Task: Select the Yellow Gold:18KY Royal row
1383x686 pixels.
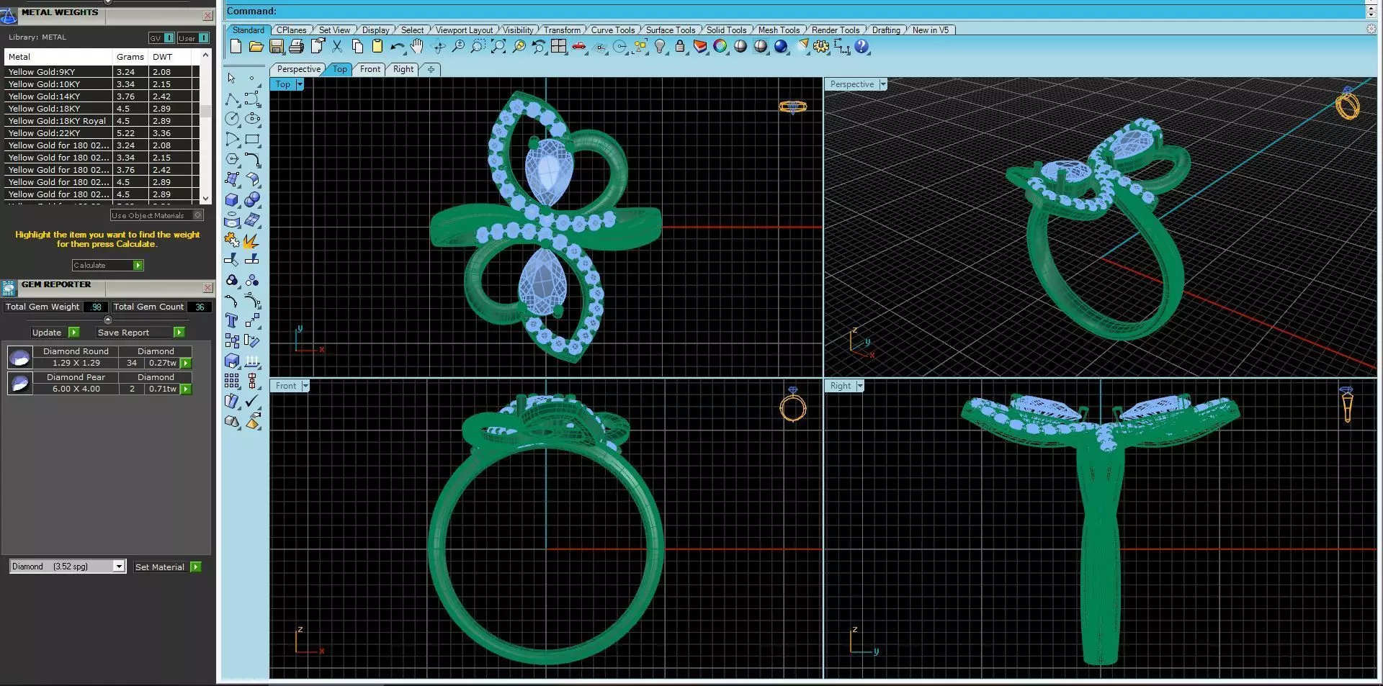Action: coord(101,121)
